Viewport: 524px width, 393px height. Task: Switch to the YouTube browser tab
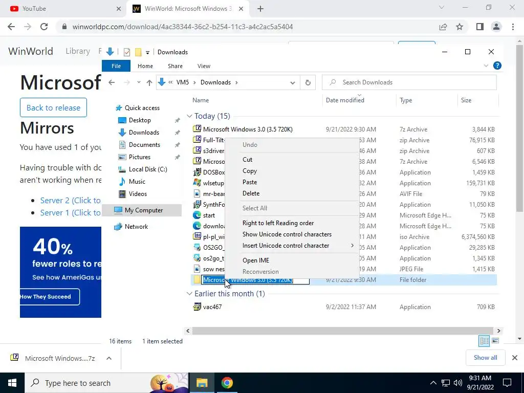coord(63,9)
